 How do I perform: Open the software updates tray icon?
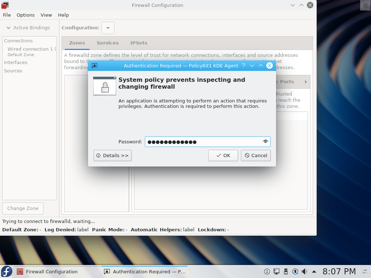pos(295,271)
